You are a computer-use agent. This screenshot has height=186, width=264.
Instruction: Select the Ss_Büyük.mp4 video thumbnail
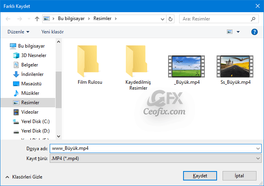point(235,66)
